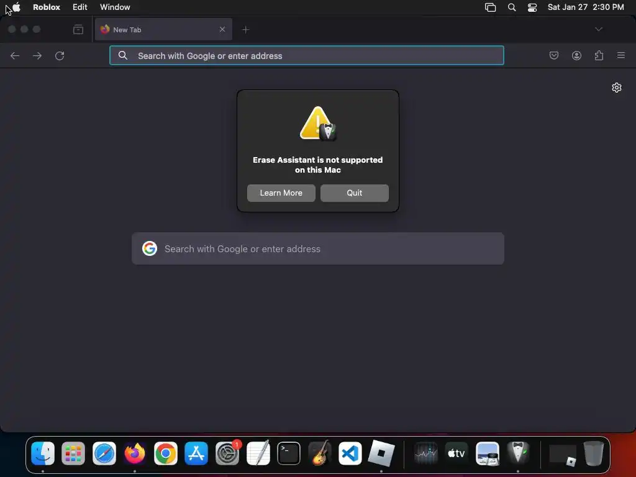The height and width of the screenshot is (477, 636).
Task: Open Apple TV from the Dock
Action: pyautogui.click(x=457, y=453)
